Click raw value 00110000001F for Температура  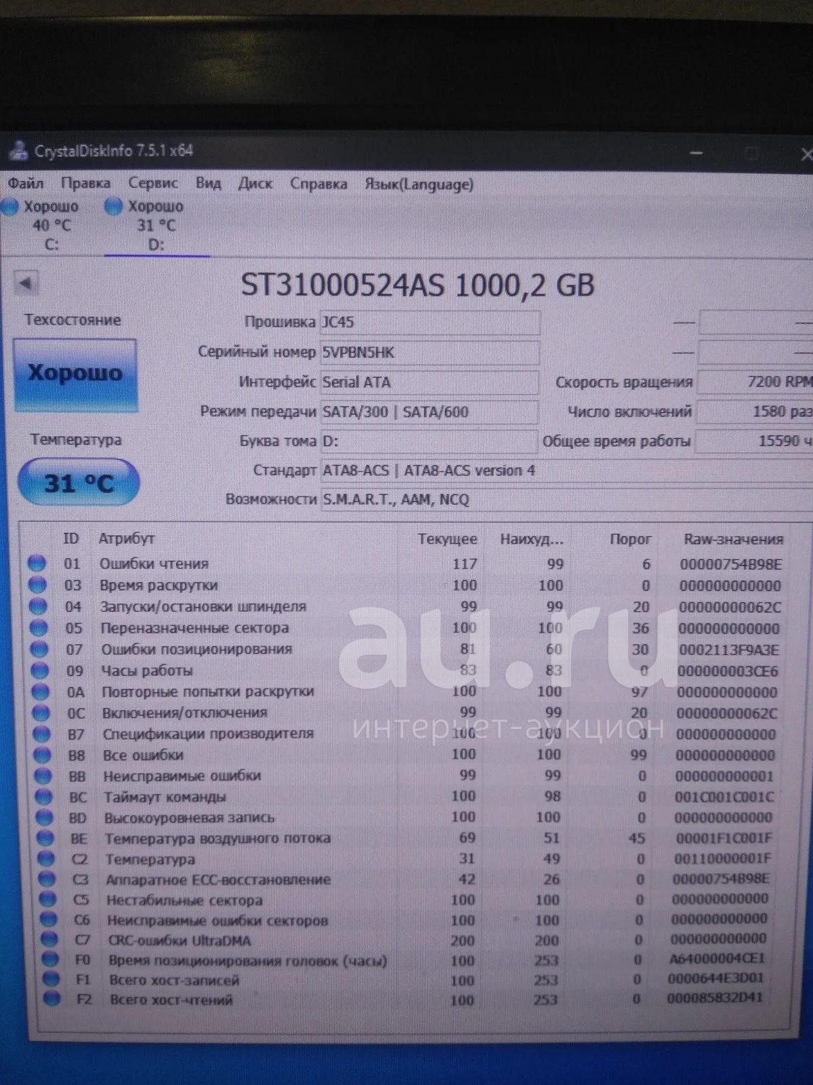pos(722,859)
